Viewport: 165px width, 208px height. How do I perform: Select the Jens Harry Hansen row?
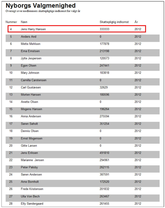click(x=77, y=29)
